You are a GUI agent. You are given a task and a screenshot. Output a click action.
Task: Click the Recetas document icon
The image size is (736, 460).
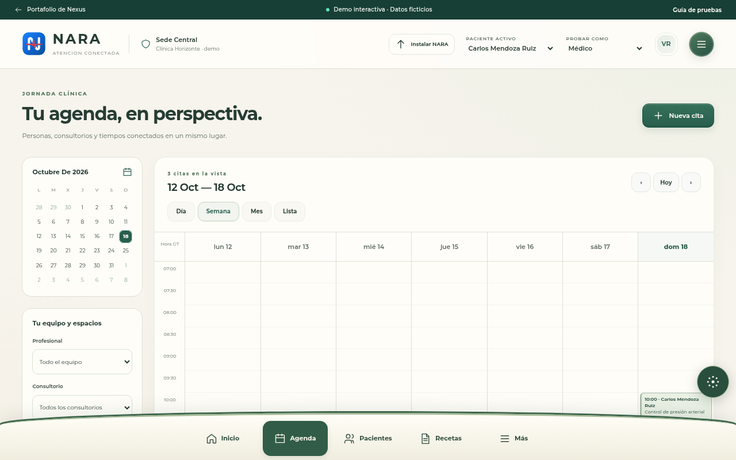[425, 439]
